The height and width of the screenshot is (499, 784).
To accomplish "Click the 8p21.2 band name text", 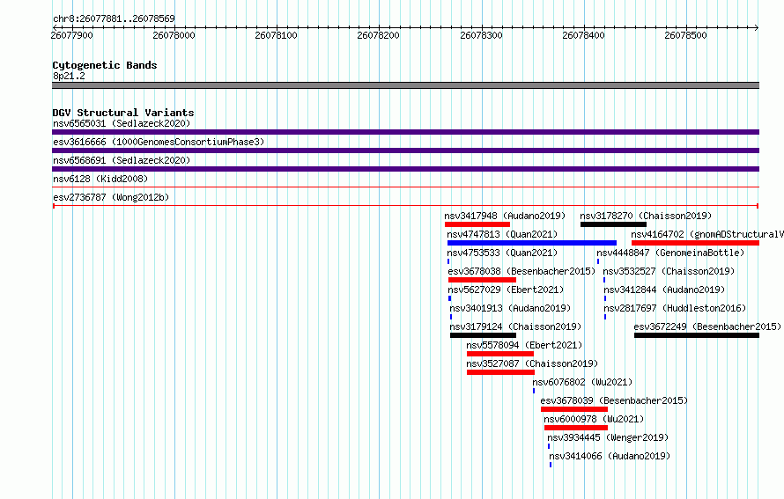I will 69,77.
